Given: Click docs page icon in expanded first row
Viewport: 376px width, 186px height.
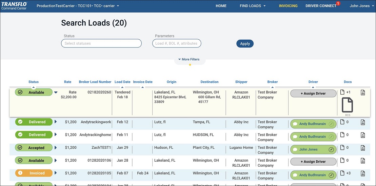Looking at the screenshot, I should pyautogui.click(x=342, y=92).
